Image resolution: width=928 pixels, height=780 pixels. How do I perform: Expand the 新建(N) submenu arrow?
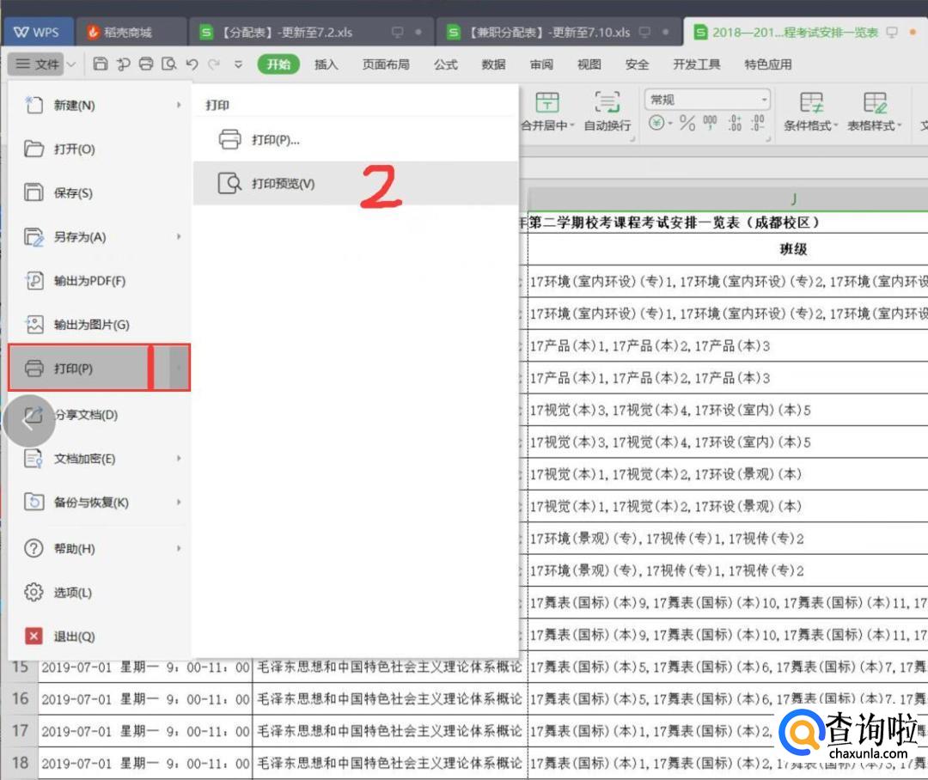click(179, 105)
